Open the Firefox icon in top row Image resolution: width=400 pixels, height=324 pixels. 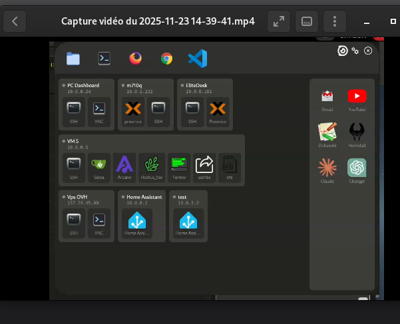click(x=136, y=59)
